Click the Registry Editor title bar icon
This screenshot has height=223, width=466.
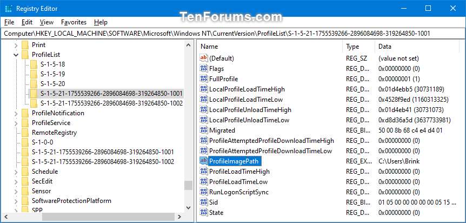[x=9, y=8]
